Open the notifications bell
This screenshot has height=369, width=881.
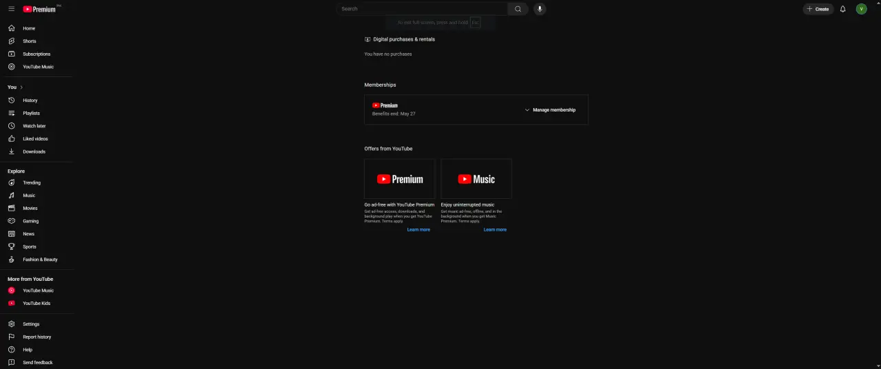pos(842,9)
